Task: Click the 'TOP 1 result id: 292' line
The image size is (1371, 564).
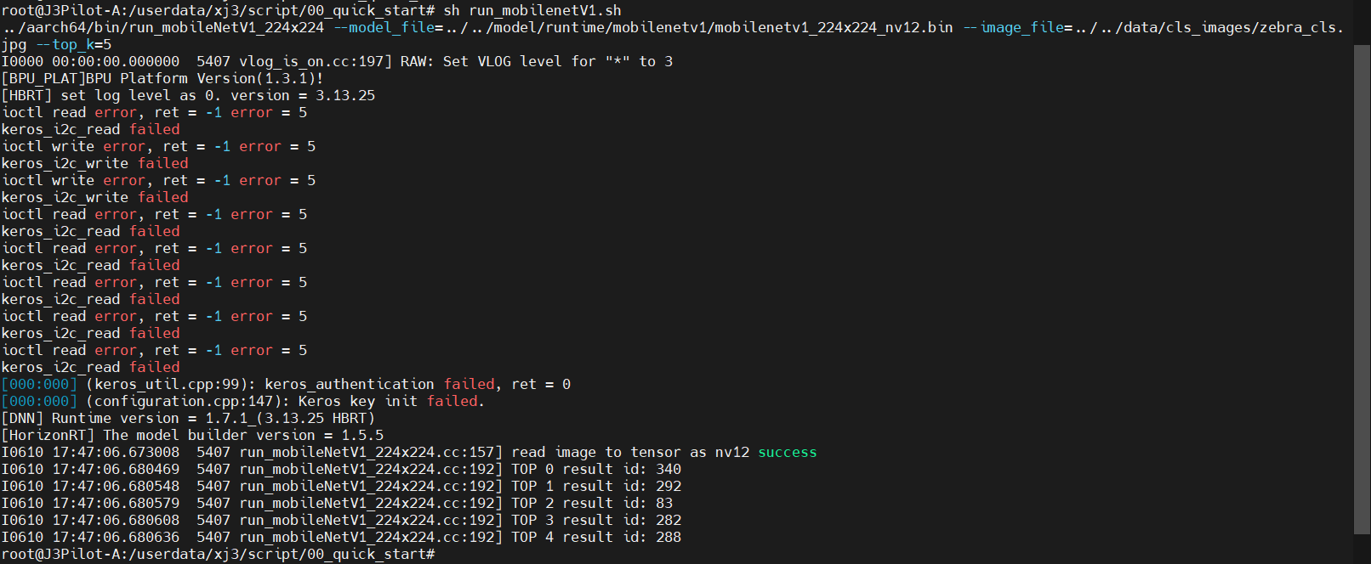Action: click(595, 486)
